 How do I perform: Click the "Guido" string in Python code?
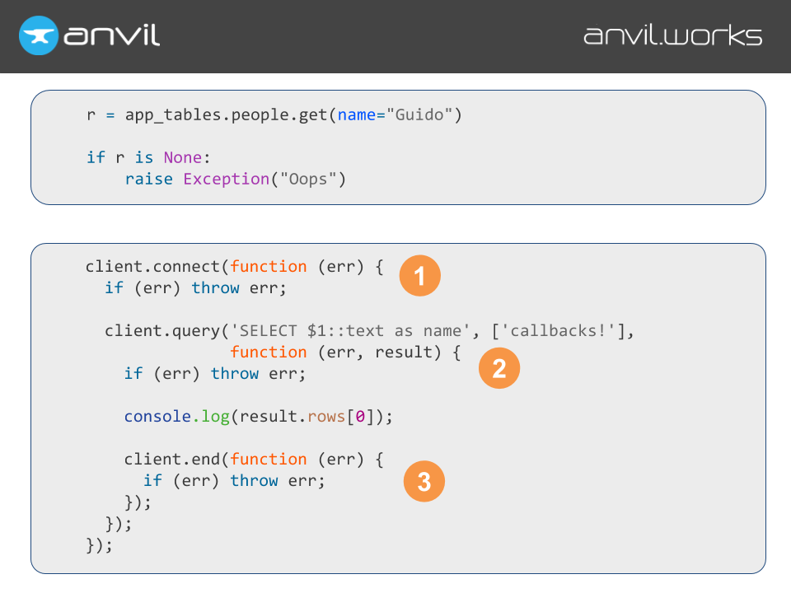(419, 114)
